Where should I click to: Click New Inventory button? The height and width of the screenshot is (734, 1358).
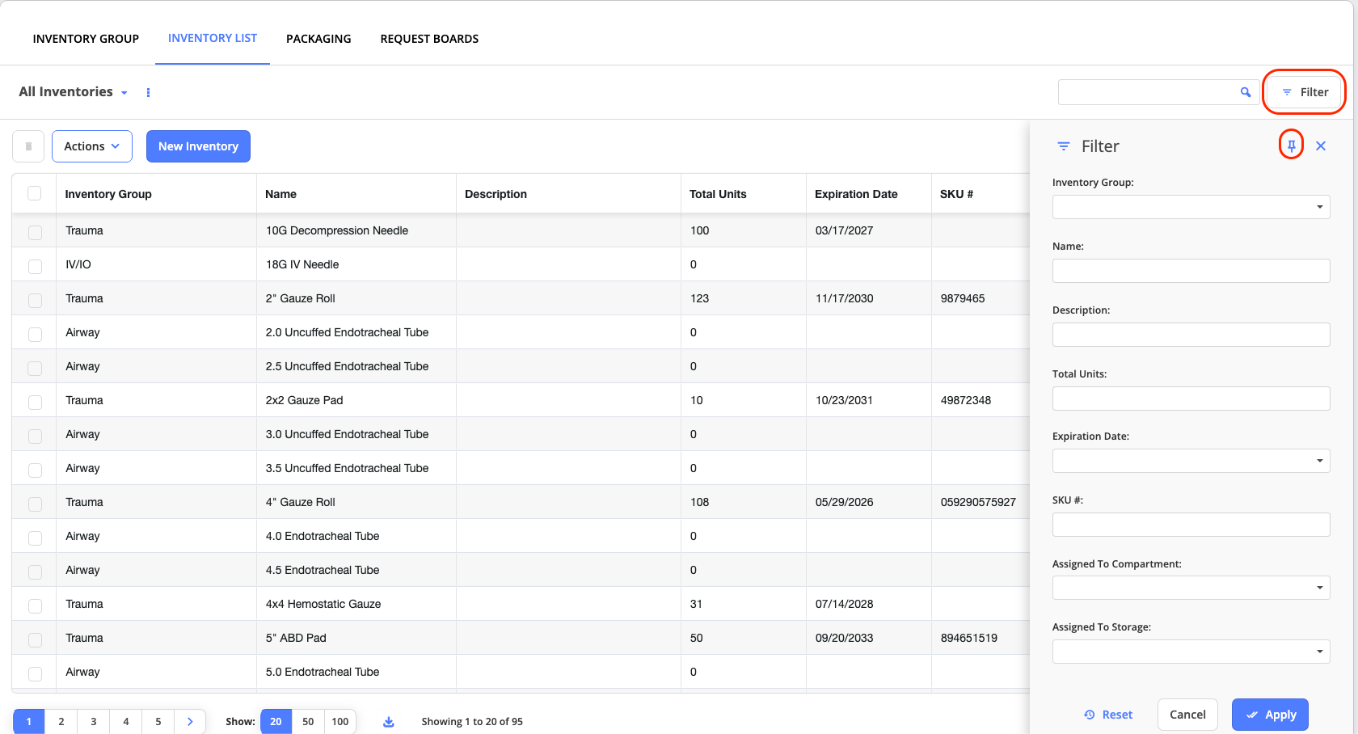point(198,146)
